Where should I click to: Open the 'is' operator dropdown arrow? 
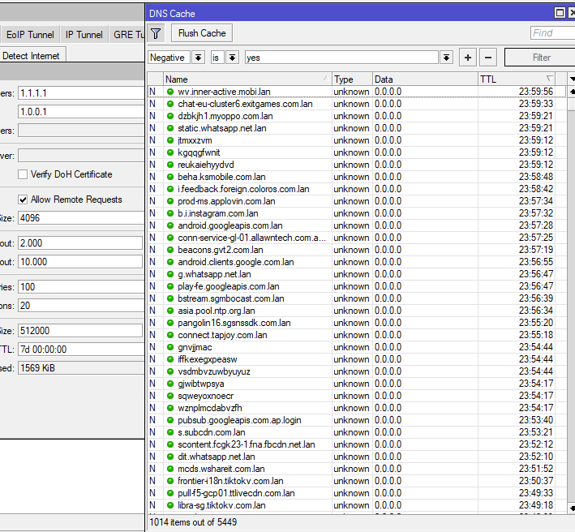click(x=233, y=58)
